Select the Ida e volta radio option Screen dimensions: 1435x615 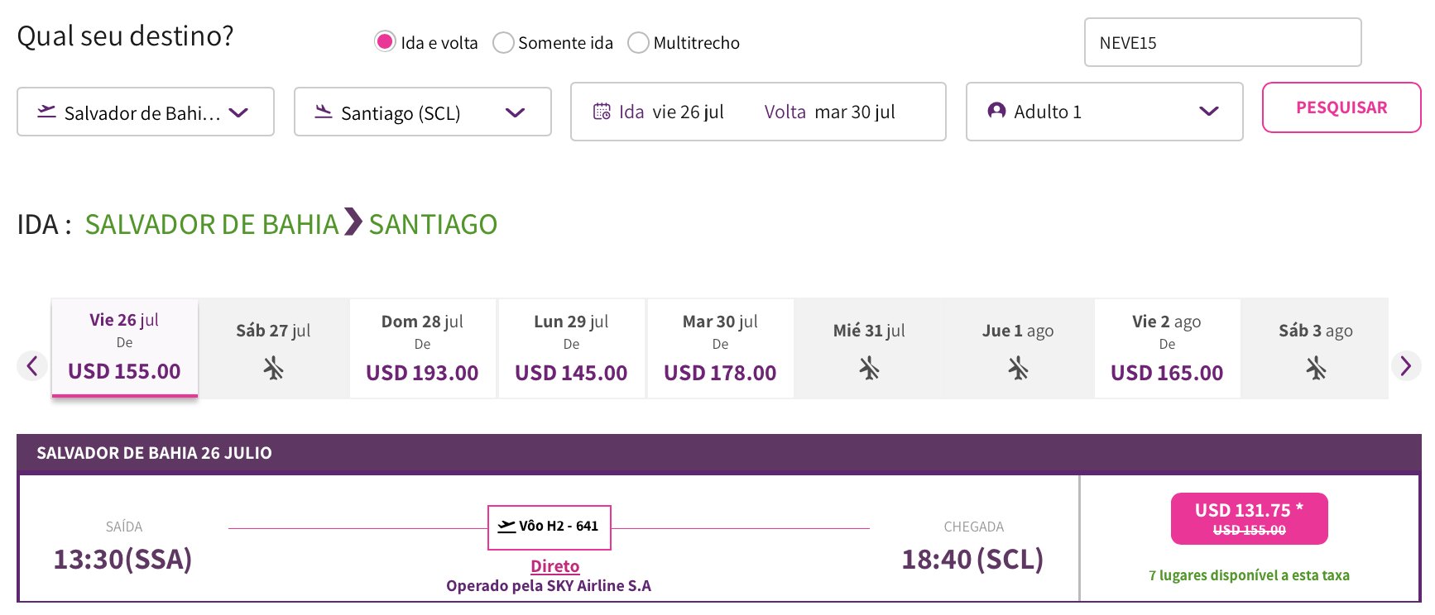(385, 42)
